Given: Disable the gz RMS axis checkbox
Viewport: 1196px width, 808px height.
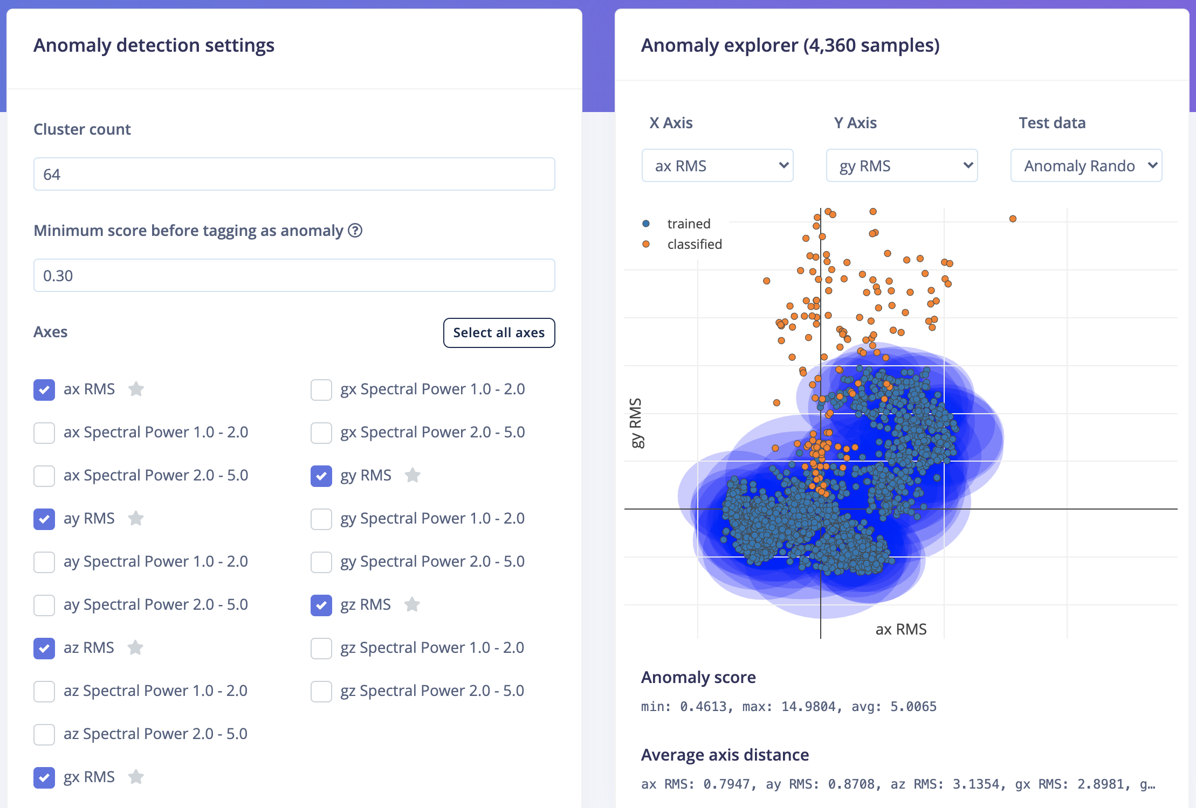Looking at the screenshot, I should [321, 605].
